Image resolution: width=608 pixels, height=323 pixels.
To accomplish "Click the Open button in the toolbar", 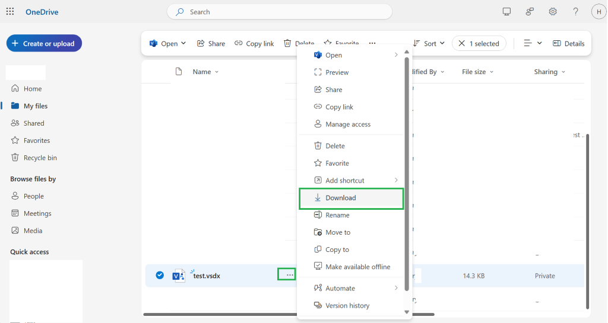I will point(164,43).
